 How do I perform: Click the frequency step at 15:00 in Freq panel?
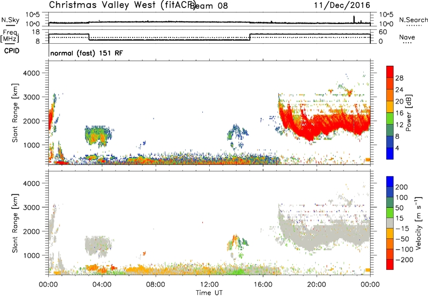coord(250,37)
